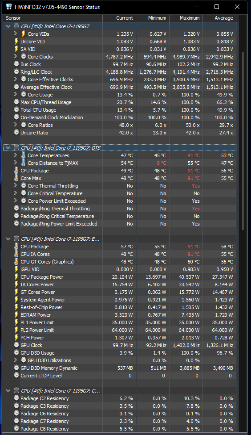
Task: Click the Average column header
Action: pos(219,18)
